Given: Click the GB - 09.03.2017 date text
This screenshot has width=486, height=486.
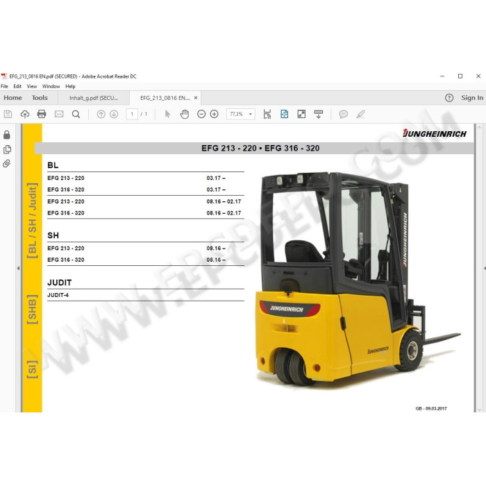Looking at the screenshot, I should [431, 408].
